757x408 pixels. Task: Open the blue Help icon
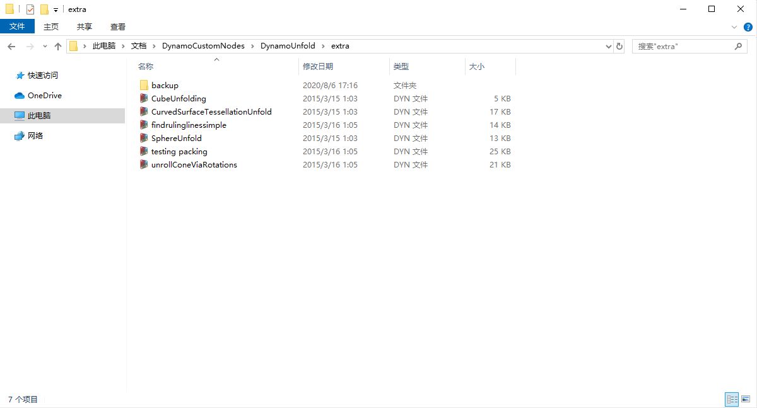tap(748, 27)
